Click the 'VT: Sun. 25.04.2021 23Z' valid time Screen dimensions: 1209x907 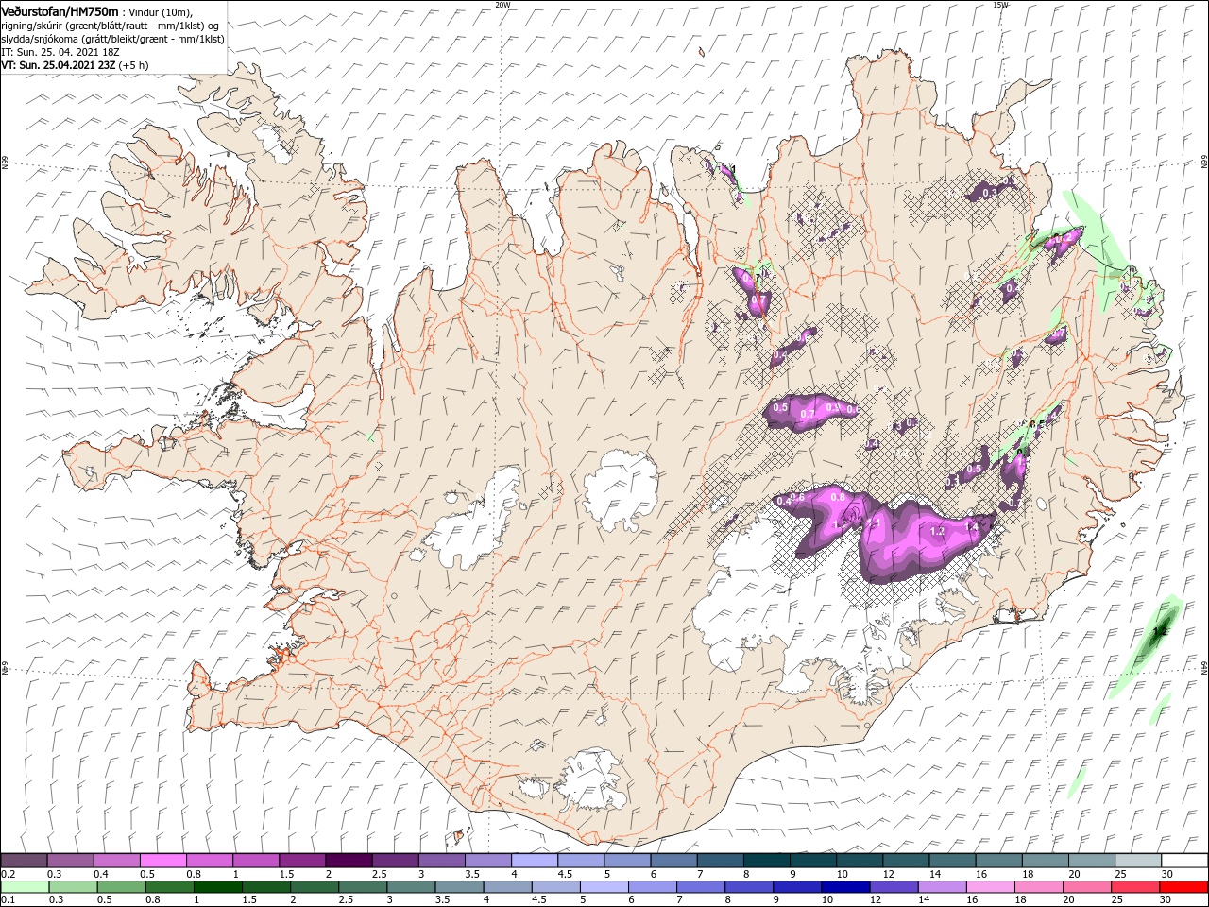(58, 66)
